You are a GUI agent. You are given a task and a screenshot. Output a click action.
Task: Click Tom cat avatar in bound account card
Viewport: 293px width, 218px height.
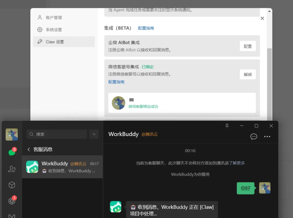coord(119,103)
